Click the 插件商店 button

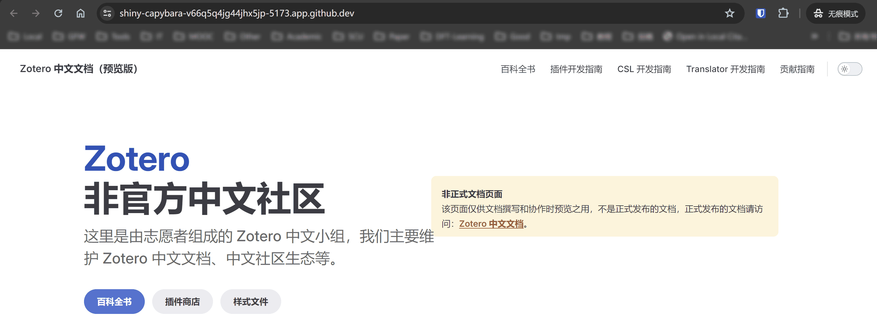(x=183, y=302)
